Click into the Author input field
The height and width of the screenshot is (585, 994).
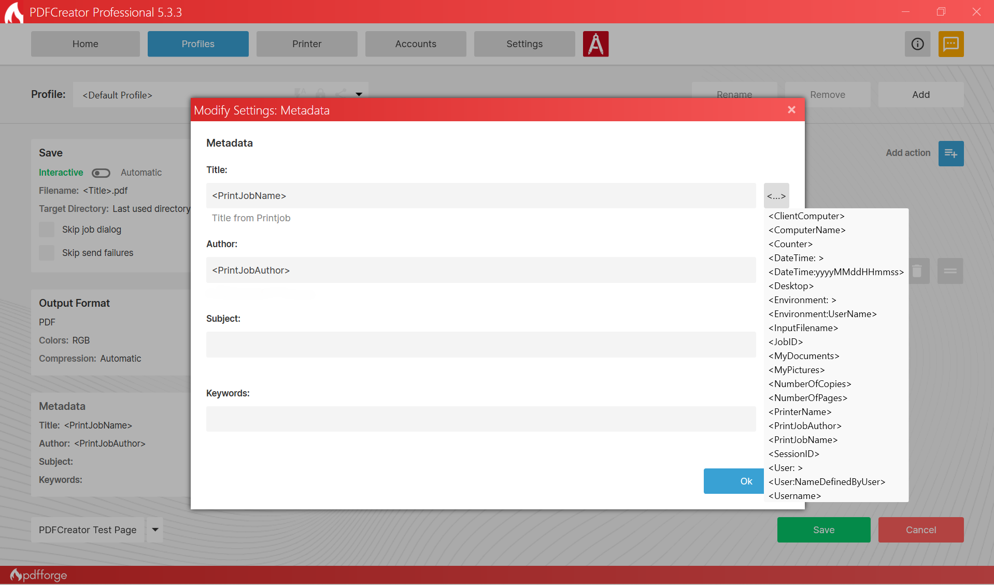(x=481, y=270)
